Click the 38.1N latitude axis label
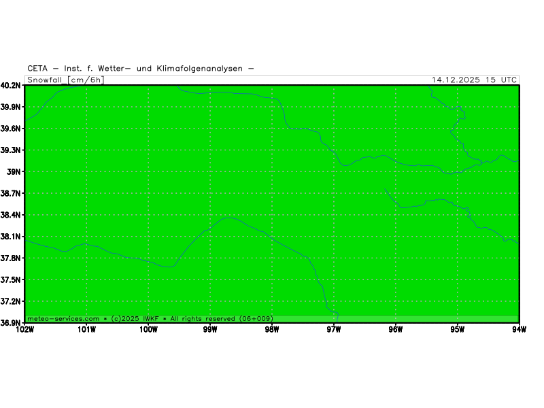This screenshot has height=408, width=544. pyautogui.click(x=11, y=237)
